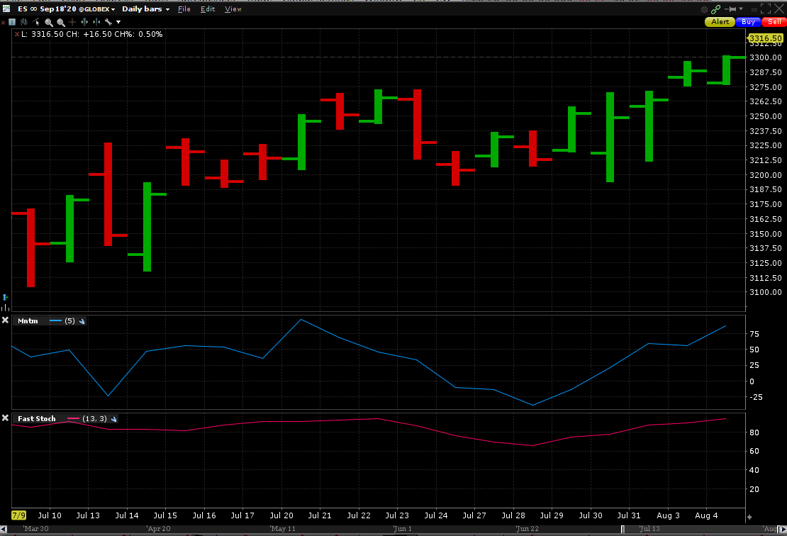Click the blue Buy button
This screenshot has height=536, width=787.
[748, 21]
